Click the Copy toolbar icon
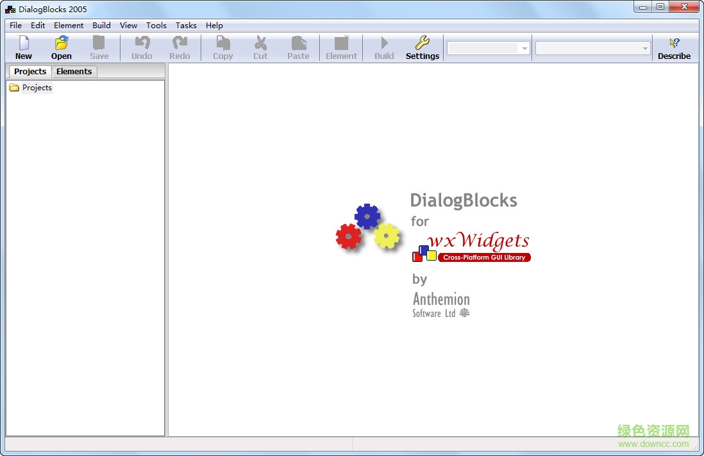This screenshot has height=456, width=704. 222,47
